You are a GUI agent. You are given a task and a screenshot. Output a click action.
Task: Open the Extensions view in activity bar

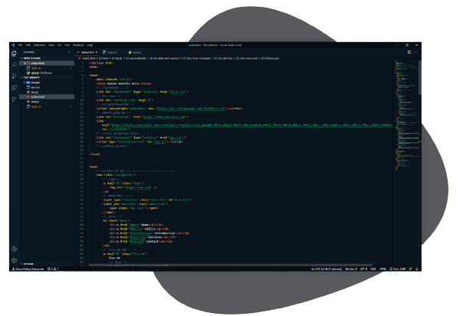click(x=14, y=87)
